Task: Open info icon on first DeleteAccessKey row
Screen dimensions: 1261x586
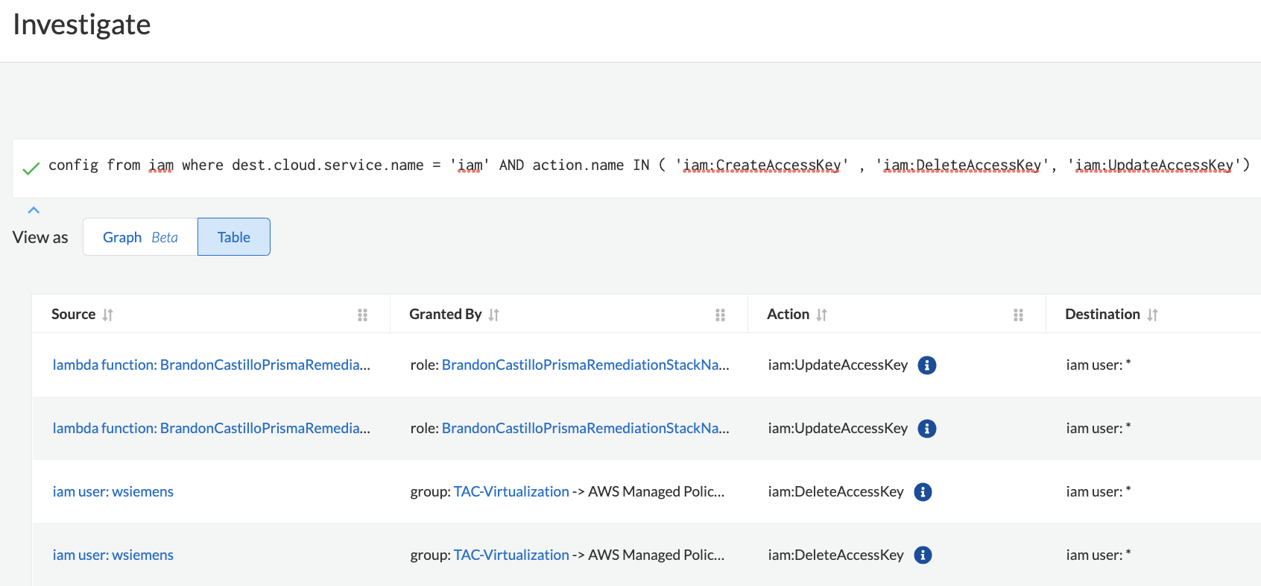Action: point(923,492)
